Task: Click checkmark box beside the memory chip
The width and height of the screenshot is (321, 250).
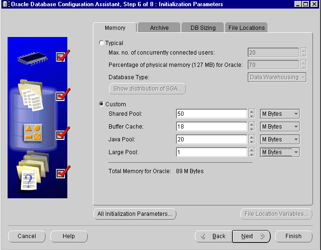Action: click(61, 57)
